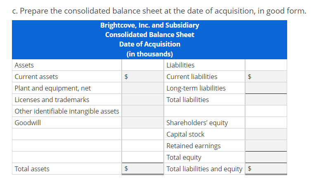This screenshot has height=182, width=328.
Task: Click the Retained earnings amount field
Action: tap(266, 146)
